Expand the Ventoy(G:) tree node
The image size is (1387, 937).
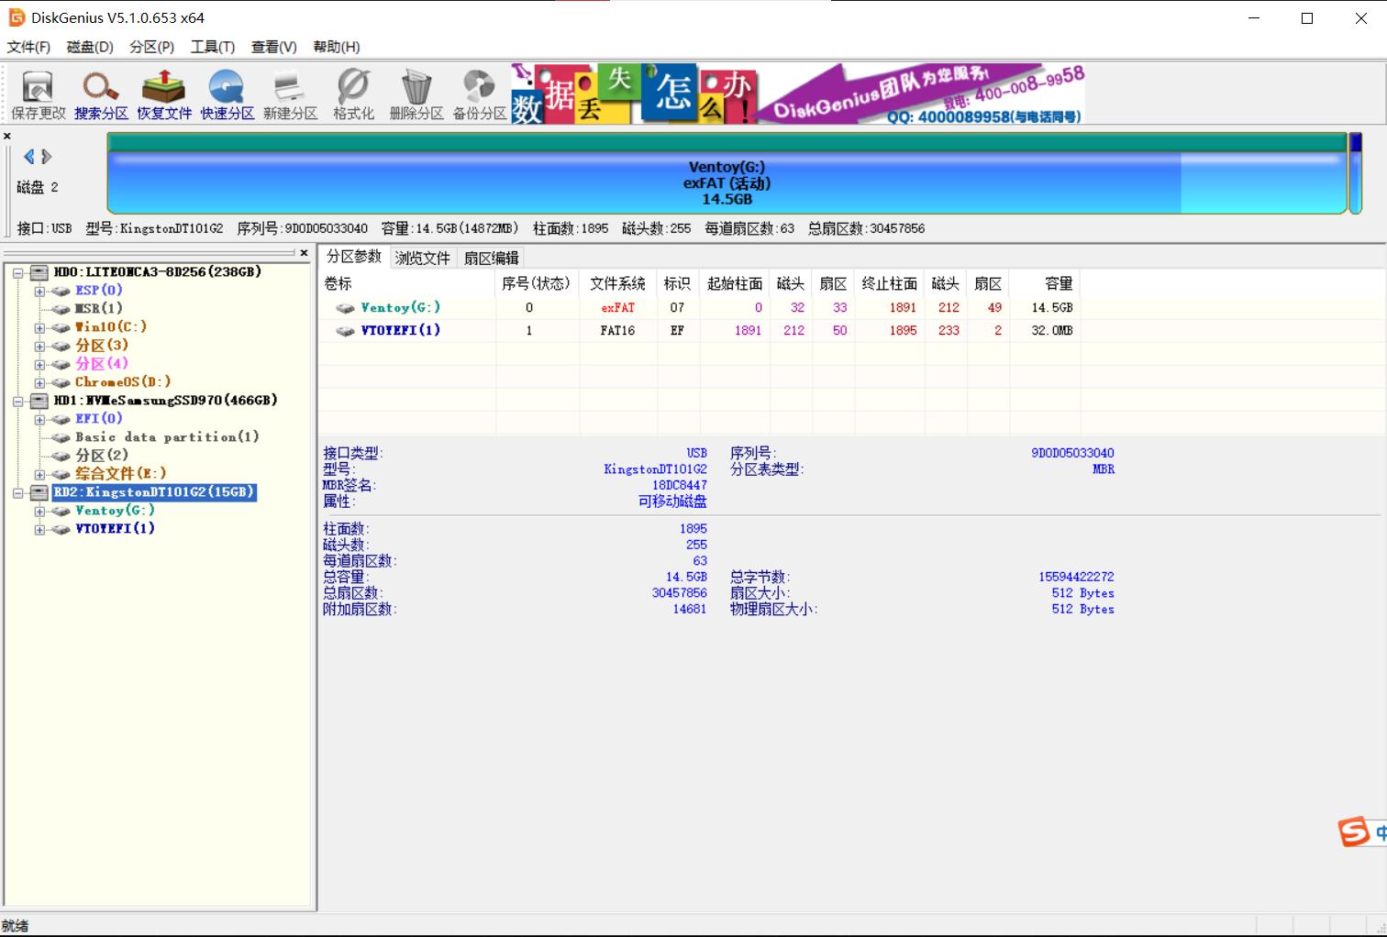(39, 512)
